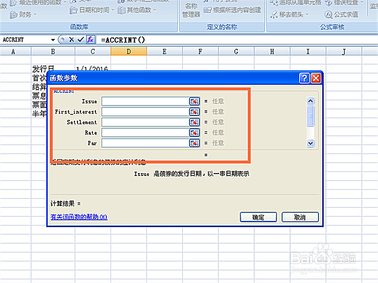This screenshot has width=378, height=283.
Task: Click the Insert Function fx icon
Action: pyautogui.click(x=90, y=40)
